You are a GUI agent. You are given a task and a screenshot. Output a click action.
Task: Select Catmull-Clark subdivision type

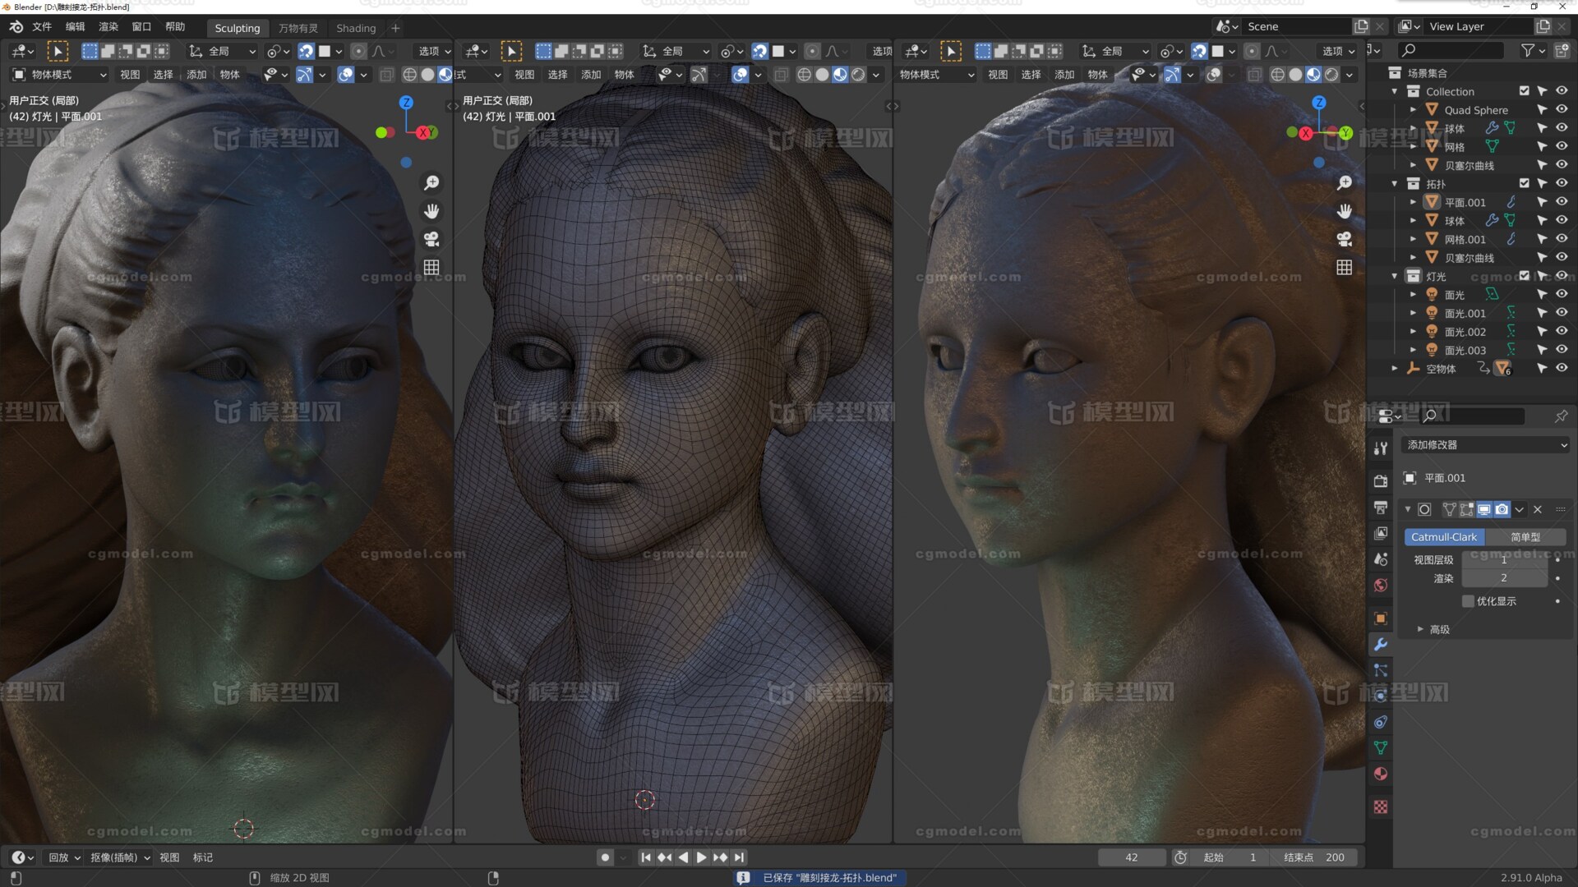(x=1445, y=537)
